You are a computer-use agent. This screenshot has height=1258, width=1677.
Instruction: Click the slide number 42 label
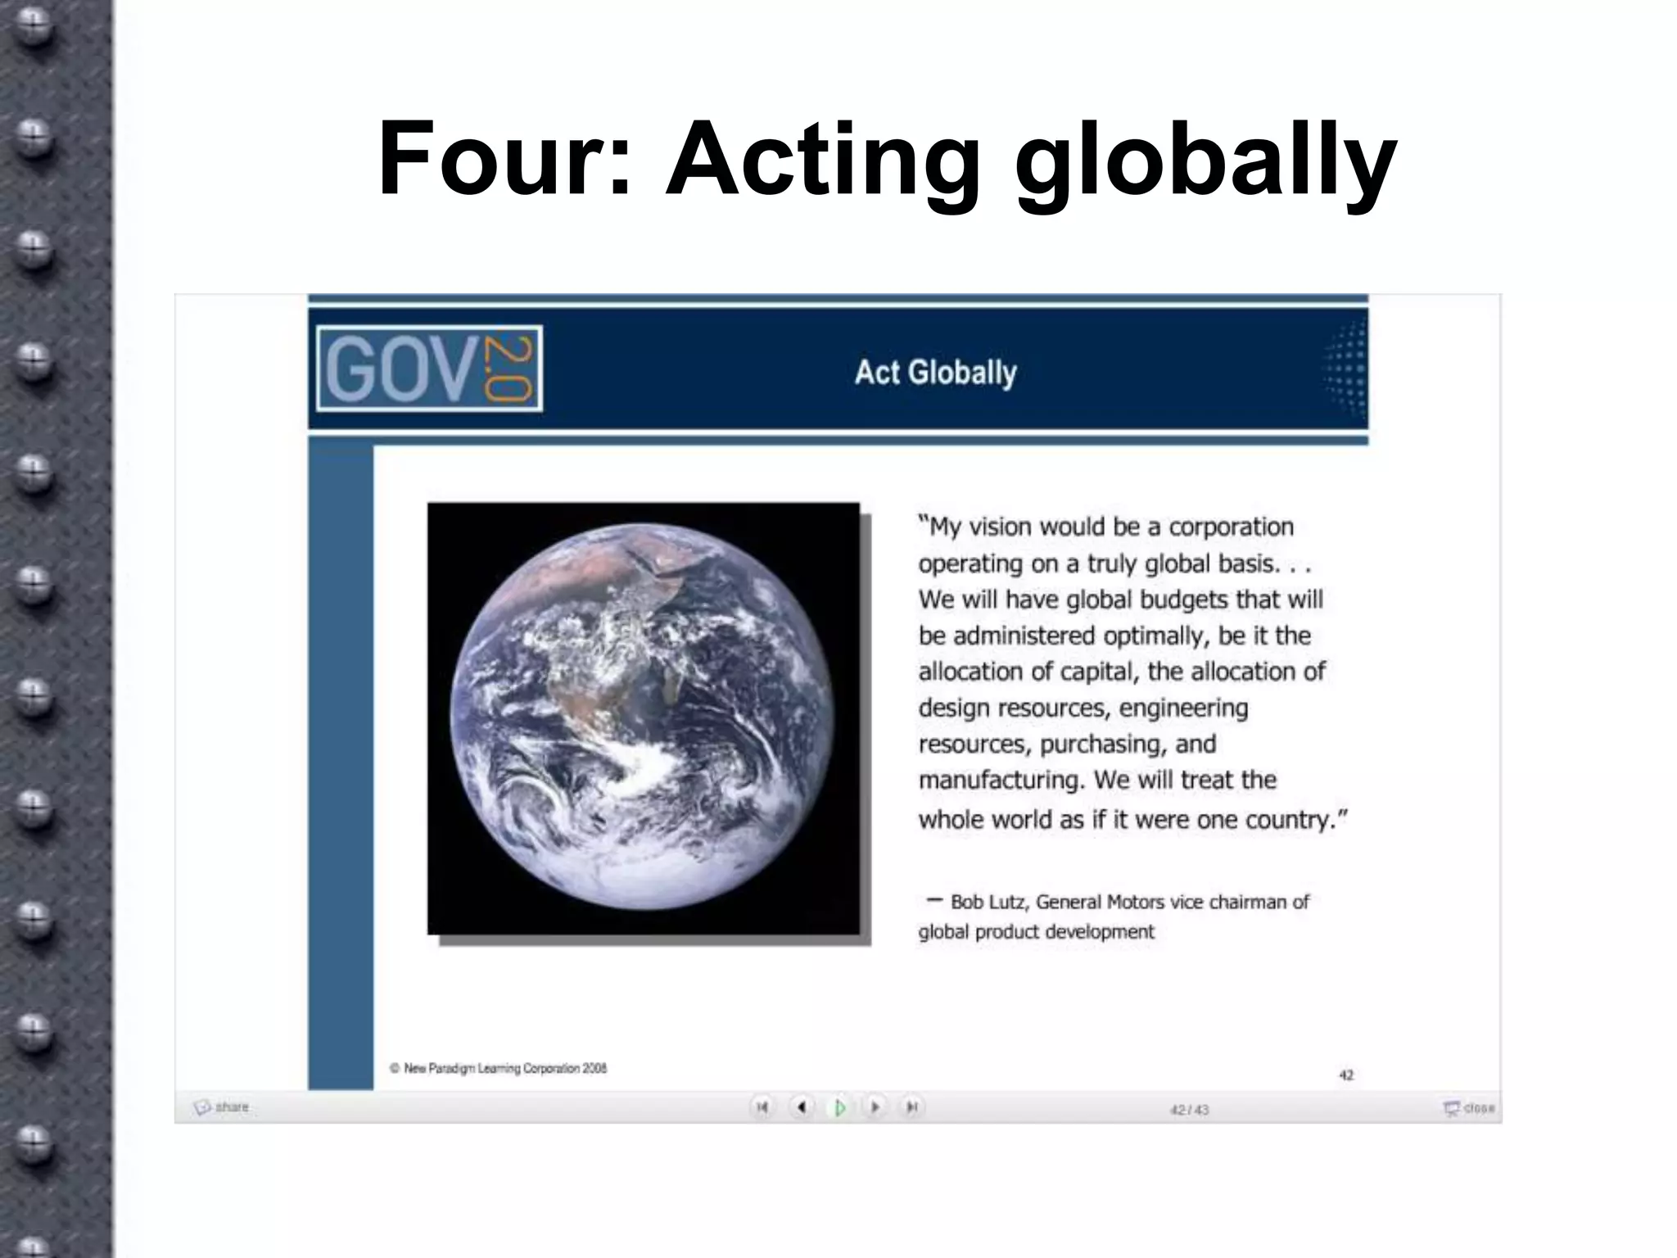1346,1075
